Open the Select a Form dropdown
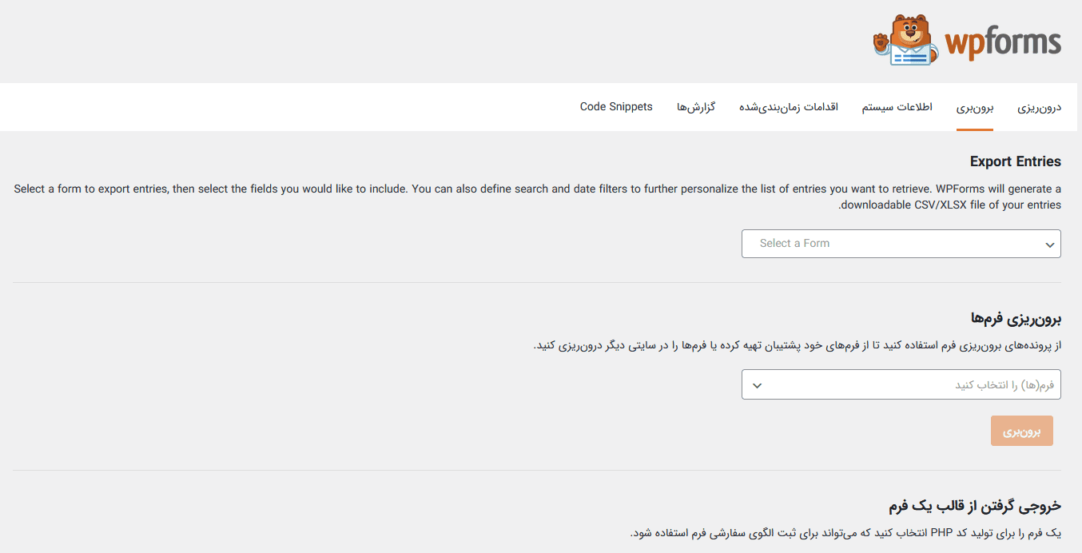This screenshot has width=1082, height=553. pyautogui.click(x=901, y=244)
